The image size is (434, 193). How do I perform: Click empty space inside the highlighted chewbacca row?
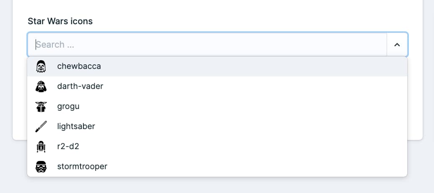pos(249,66)
